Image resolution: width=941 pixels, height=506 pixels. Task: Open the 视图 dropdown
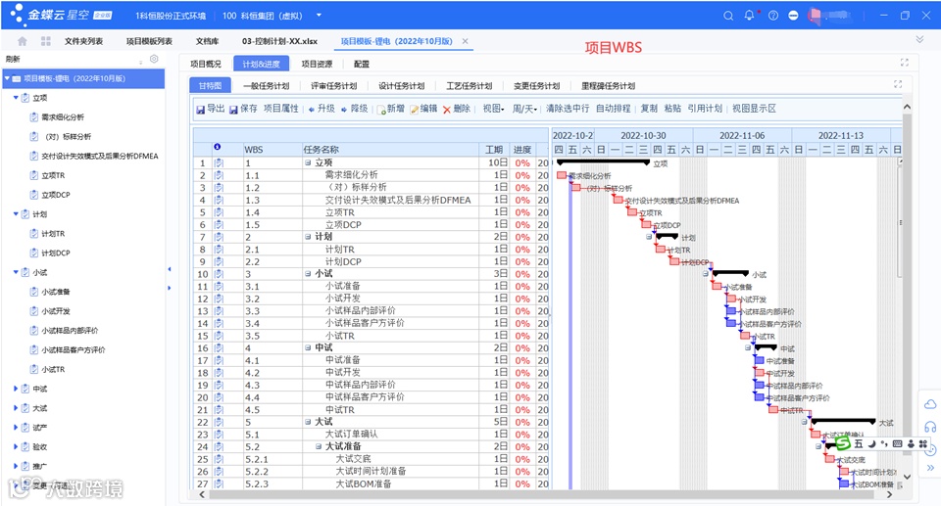point(493,109)
